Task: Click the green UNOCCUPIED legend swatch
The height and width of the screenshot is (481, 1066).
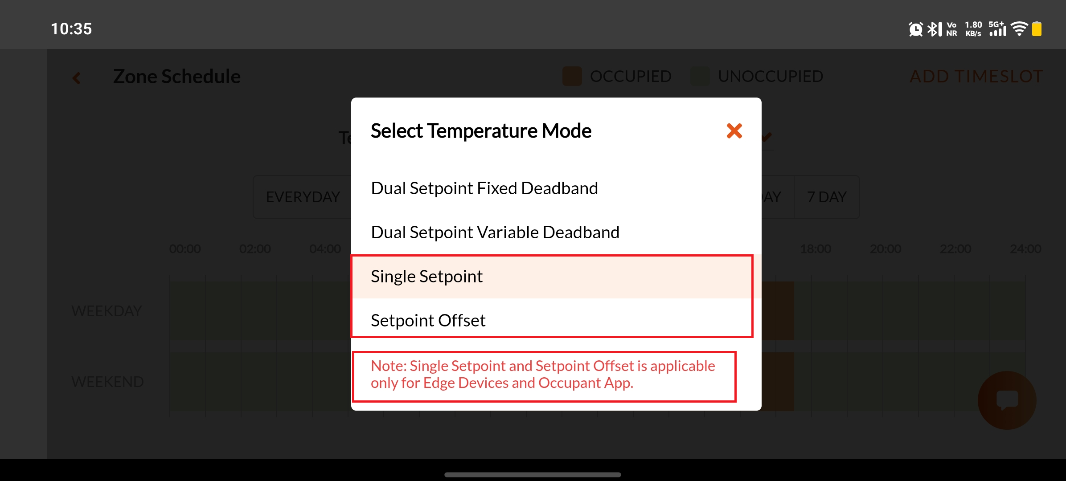Action: 700,76
